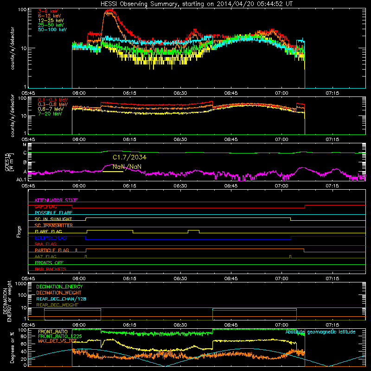371x371 pixels.
Task: Click the yellow flare interval bar under NaN/NaN
Action: tap(113, 171)
